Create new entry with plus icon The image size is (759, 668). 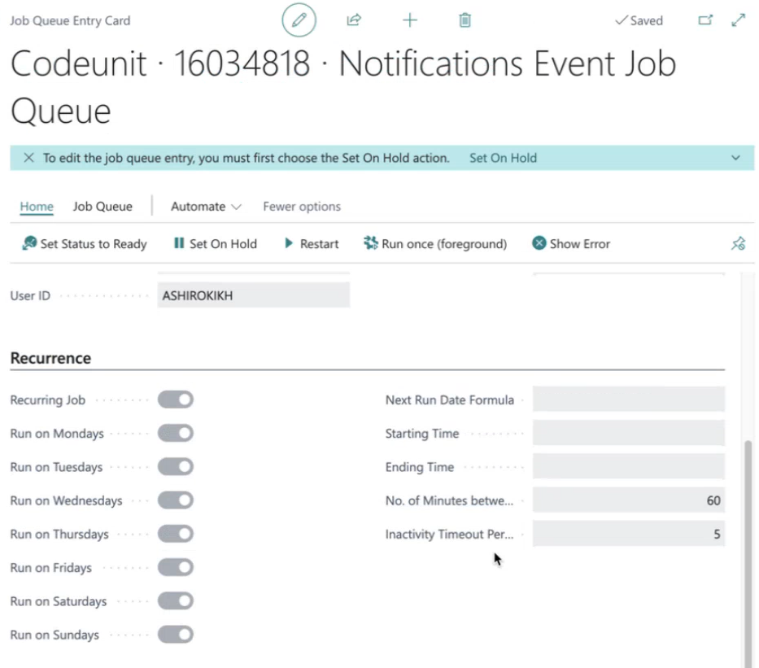409,20
